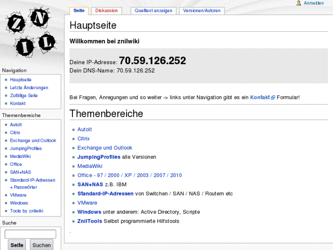
Task: Open AutoIt in the sidebar Themenbereiche
Action: [16, 125]
